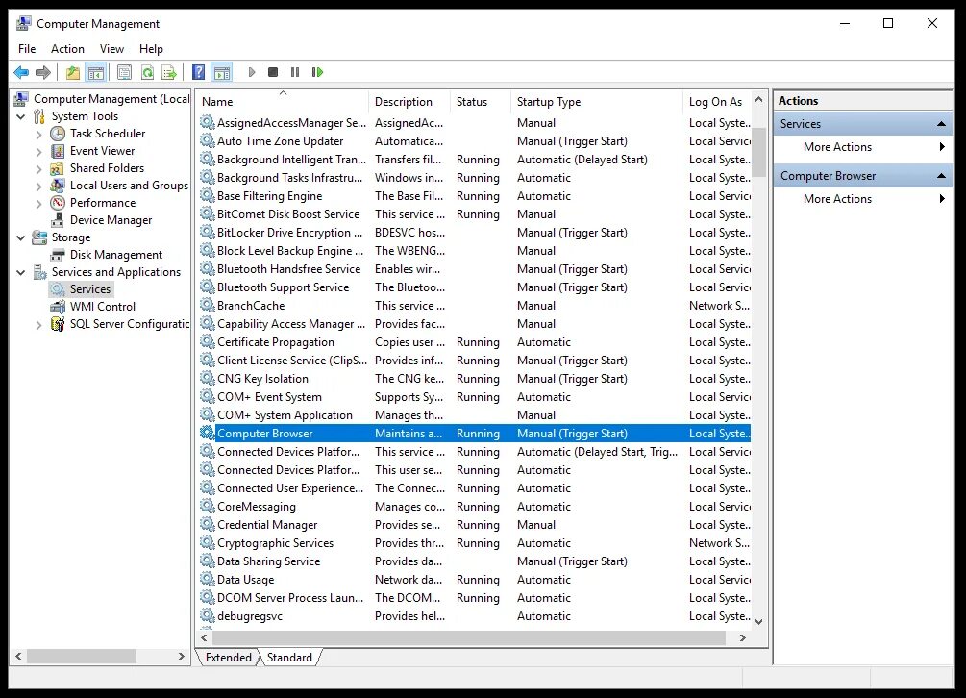
Task: Toggle Show/Hide Action Pane toolbar icon
Action: tap(222, 73)
